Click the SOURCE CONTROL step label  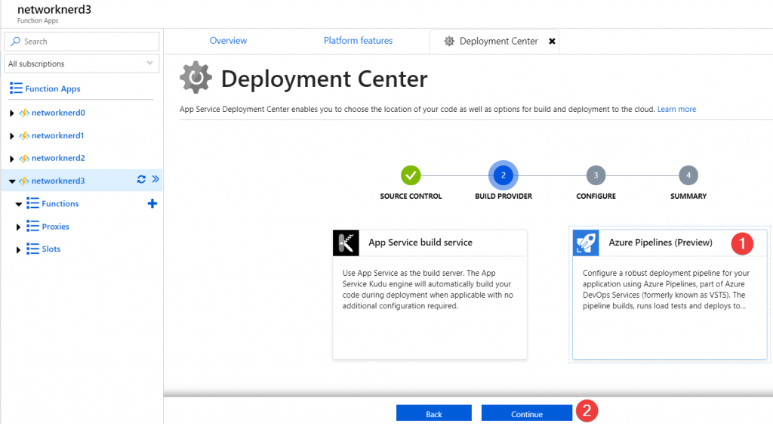coord(411,196)
